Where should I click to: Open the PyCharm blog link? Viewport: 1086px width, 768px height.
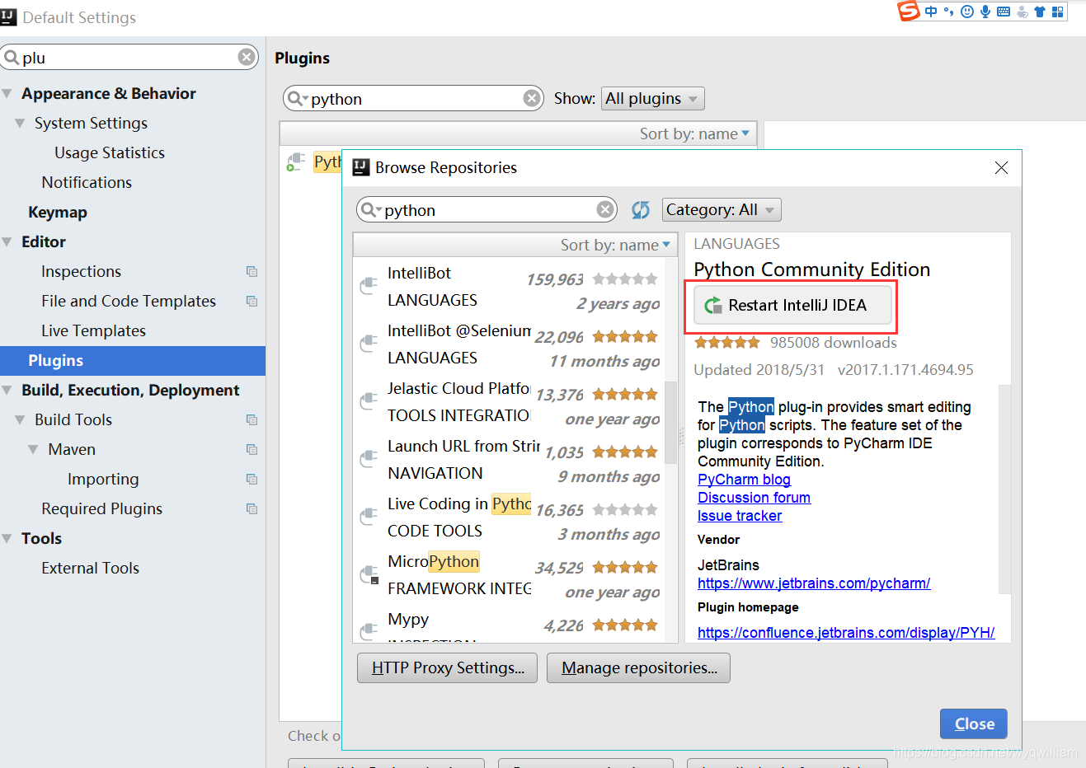[744, 480]
